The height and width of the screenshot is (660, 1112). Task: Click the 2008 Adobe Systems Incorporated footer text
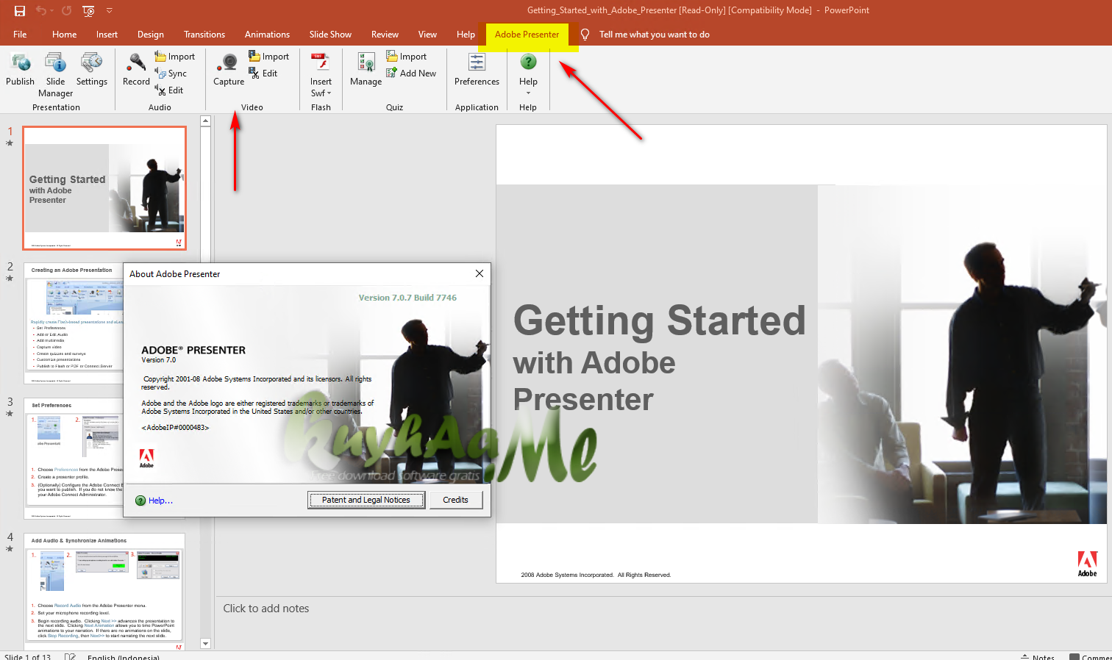(596, 575)
